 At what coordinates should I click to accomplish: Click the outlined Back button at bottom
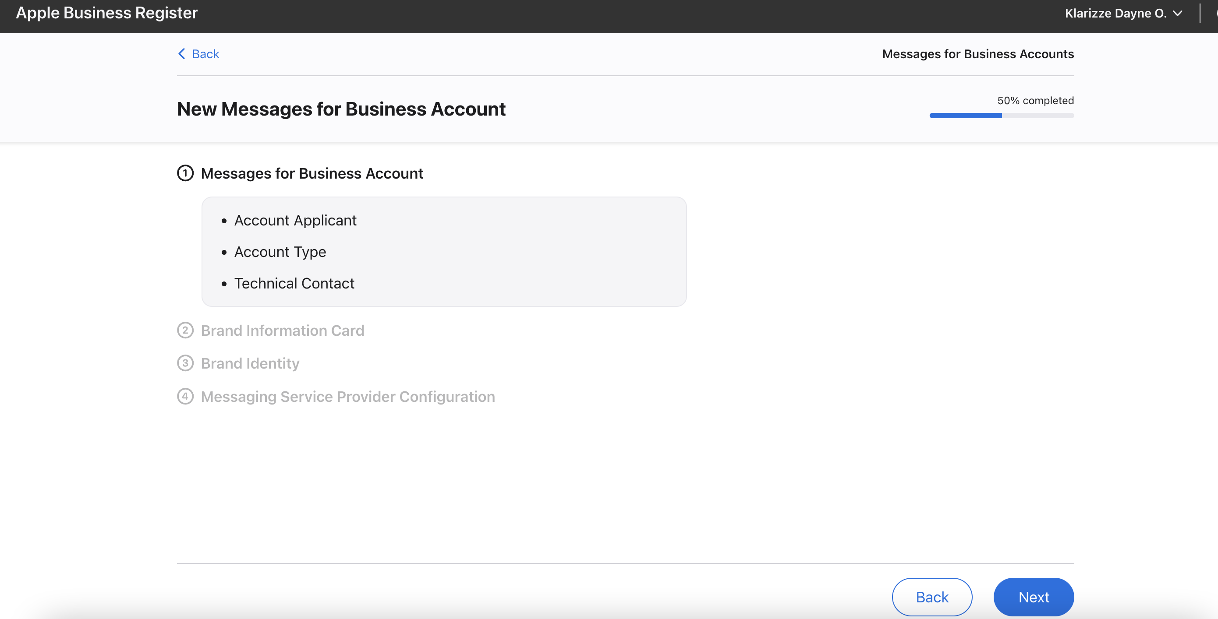click(932, 597)
